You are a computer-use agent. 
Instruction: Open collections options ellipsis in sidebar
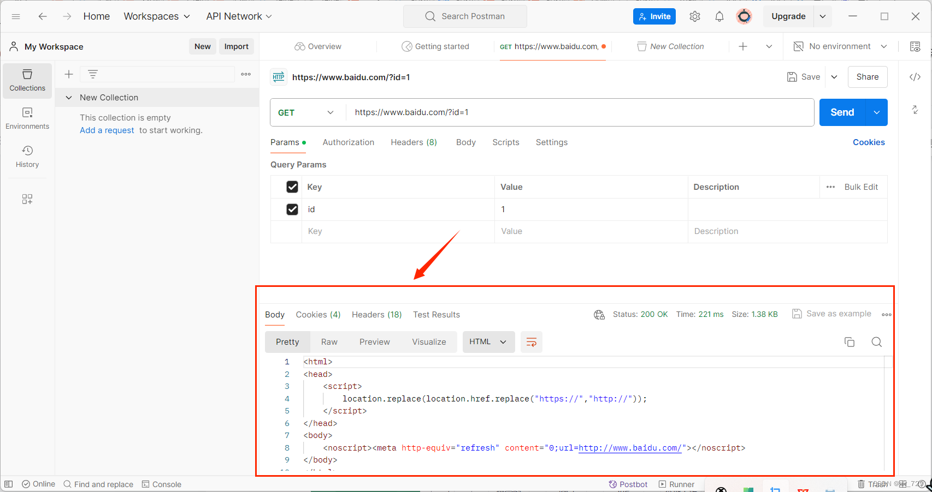tap(246, 74)
